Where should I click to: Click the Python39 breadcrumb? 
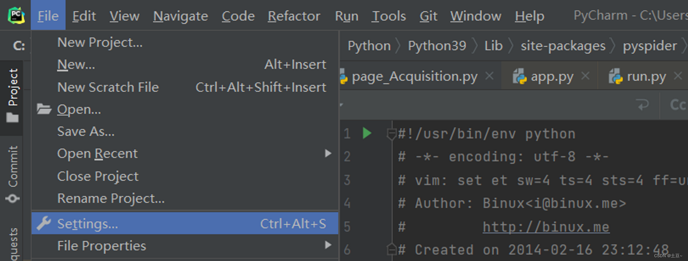[437, 46]
